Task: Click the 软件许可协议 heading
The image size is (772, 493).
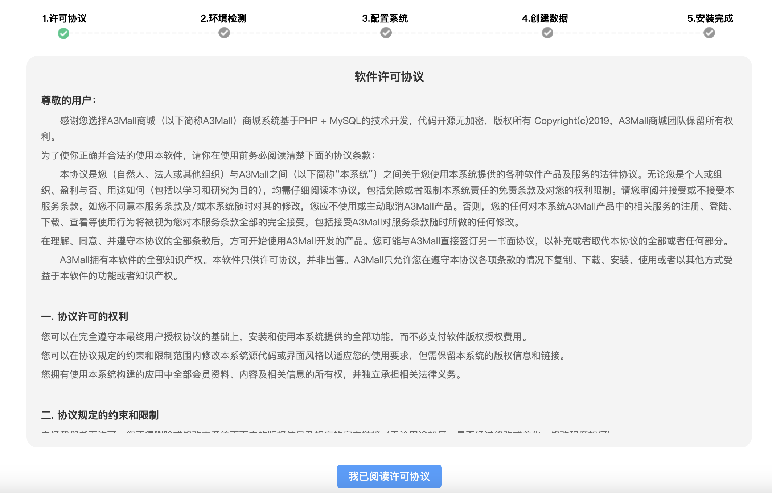Action: (389, 77)
